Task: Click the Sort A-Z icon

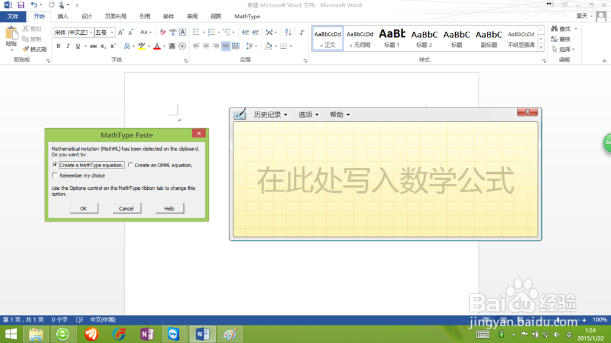Action: pyautogui.click(x=288, y=32)
